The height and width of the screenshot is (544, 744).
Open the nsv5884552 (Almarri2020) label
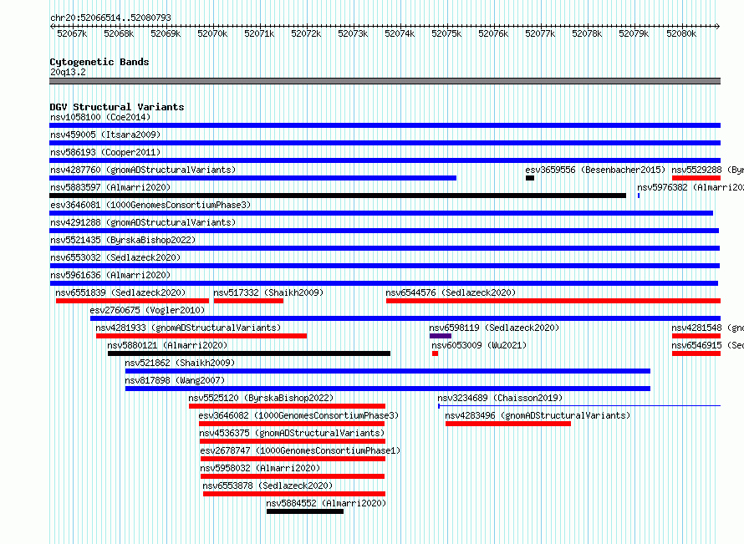point(326,503)
